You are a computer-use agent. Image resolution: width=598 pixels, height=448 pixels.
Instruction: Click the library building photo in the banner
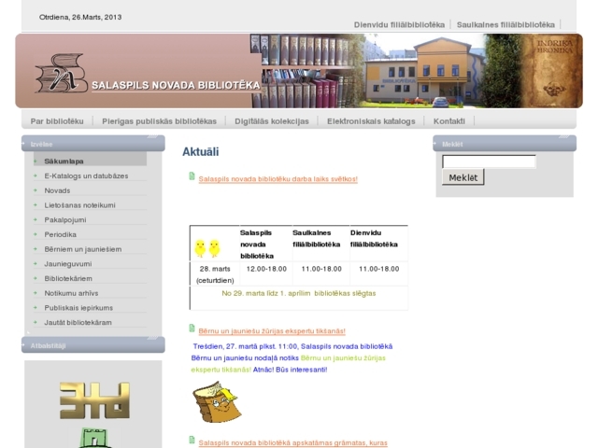(x=423, y=71)
